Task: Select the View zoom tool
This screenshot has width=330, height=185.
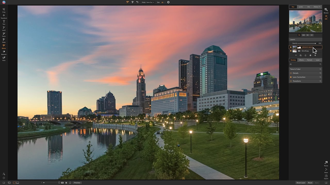Action: tap(4, 58)
